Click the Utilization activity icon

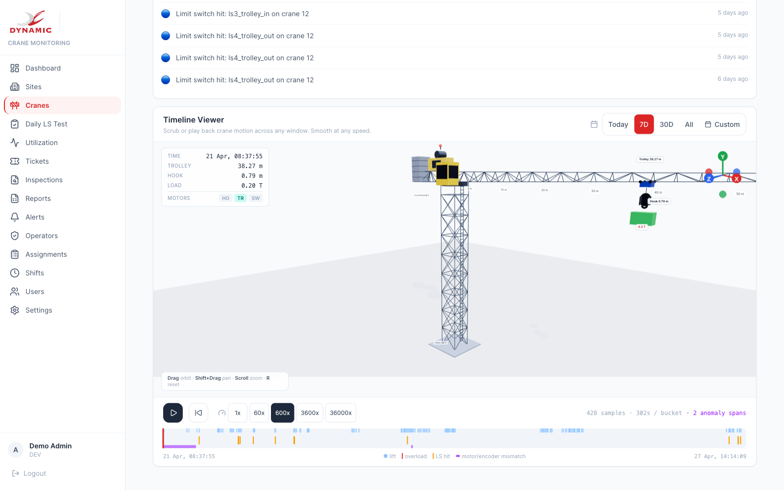[15, 143]
